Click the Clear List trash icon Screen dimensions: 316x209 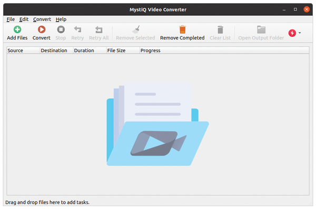[x=220, y=29]
